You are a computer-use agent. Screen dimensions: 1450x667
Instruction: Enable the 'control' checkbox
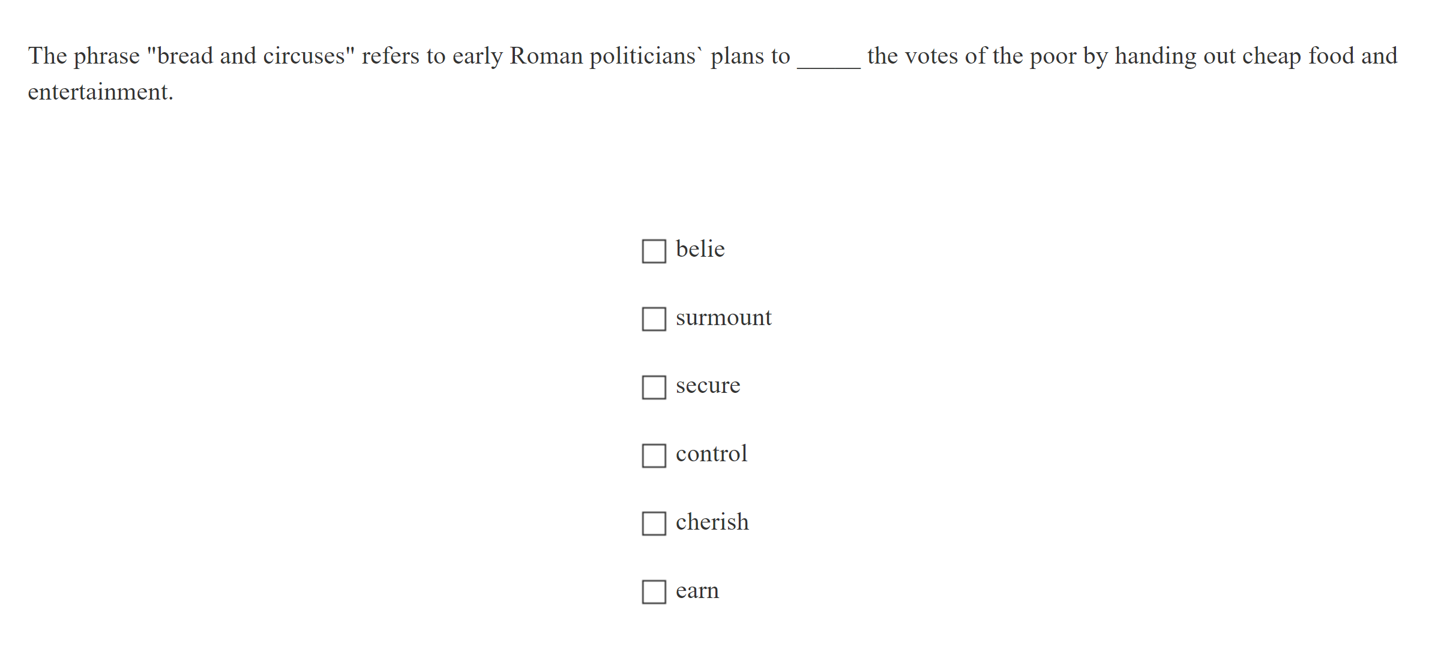654,456
